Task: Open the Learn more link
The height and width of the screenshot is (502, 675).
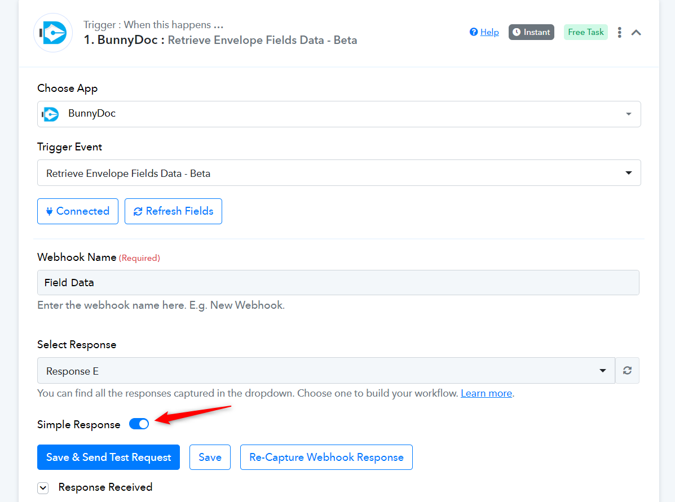Action: coord(487,393)
